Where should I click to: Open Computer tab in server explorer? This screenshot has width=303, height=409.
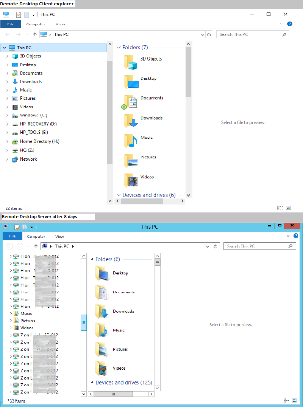[x=36, y=236]
